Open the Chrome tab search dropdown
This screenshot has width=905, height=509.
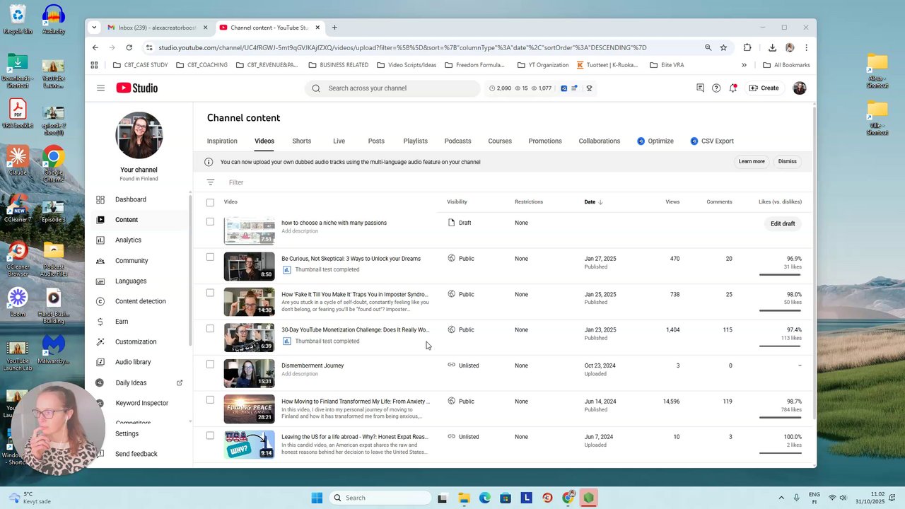pos(94,28)
